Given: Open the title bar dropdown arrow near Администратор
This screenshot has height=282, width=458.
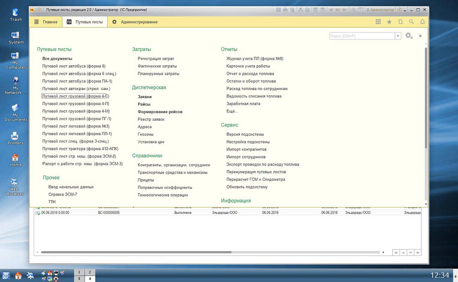Looking at the screenshot, I should 405,10.
